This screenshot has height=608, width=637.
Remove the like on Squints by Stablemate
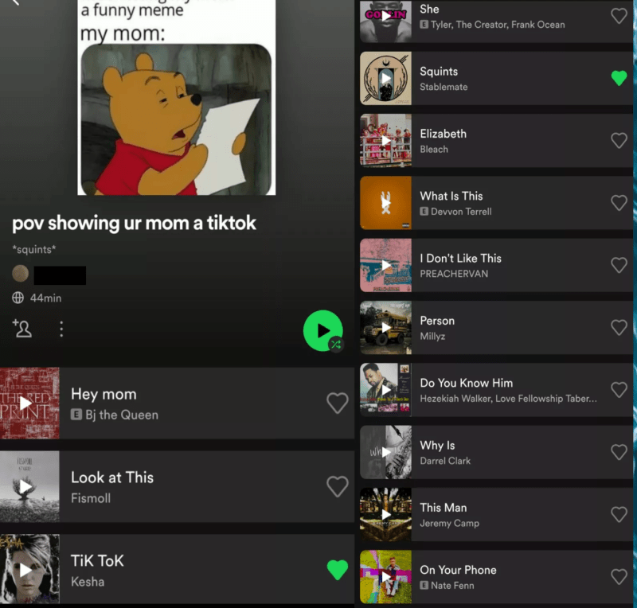click(x=619, y=78)
